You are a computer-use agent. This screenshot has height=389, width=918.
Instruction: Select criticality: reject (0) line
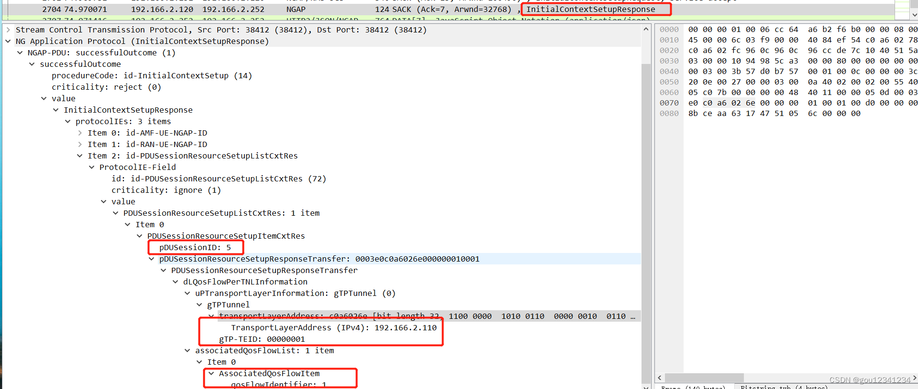tap(106, 87)
